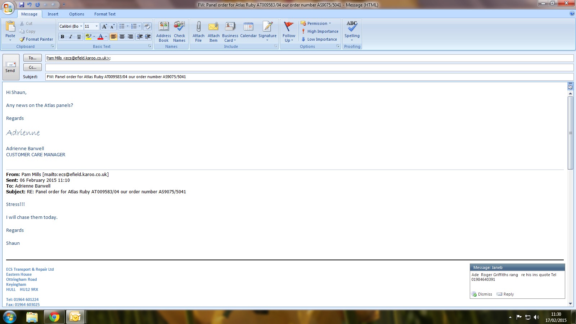Expand the Paste options arrow
The width and height of the screenshot is (576, 324).
[10, 40]
